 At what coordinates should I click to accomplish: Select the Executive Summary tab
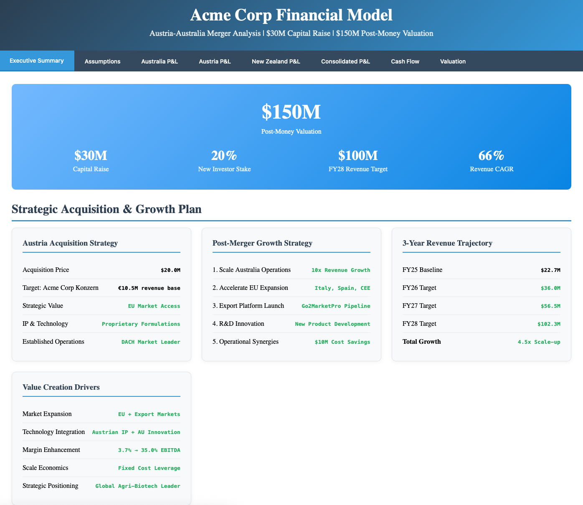point(37,61)
